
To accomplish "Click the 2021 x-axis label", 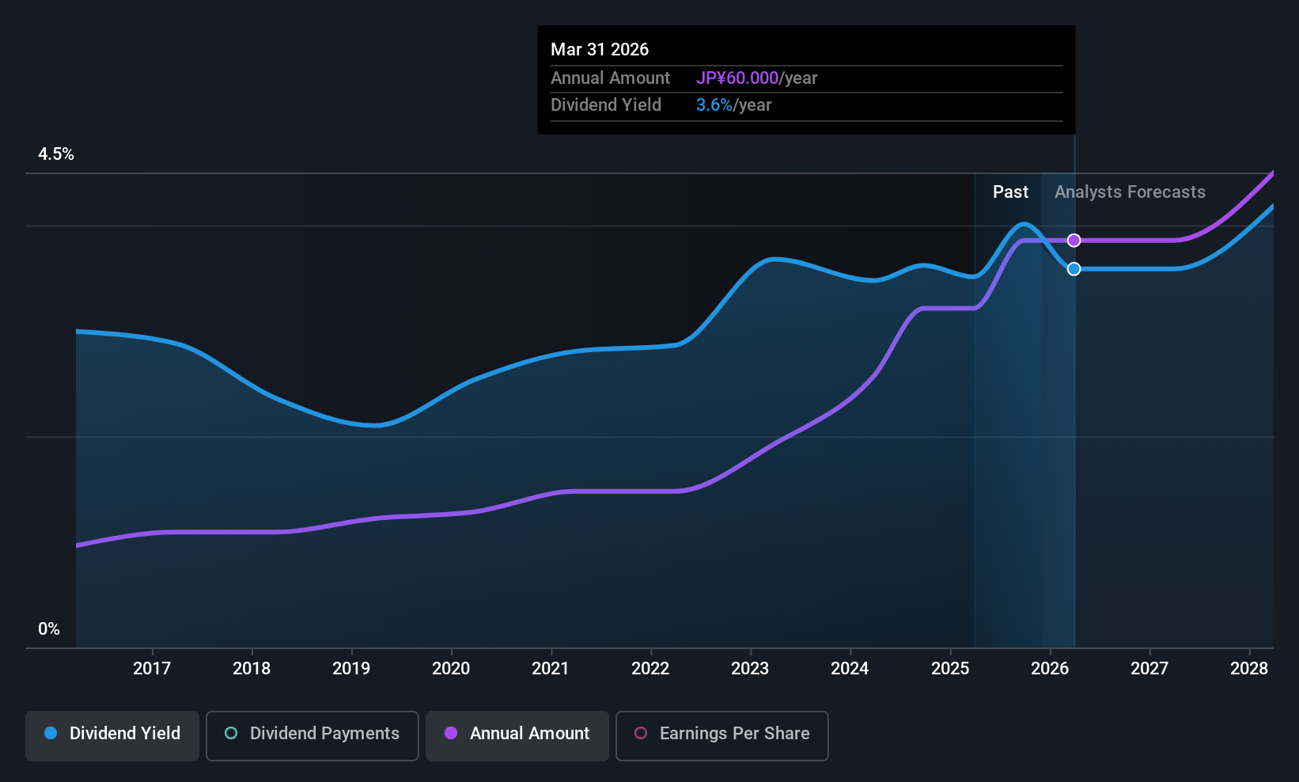I will click(x=551, y=669).
